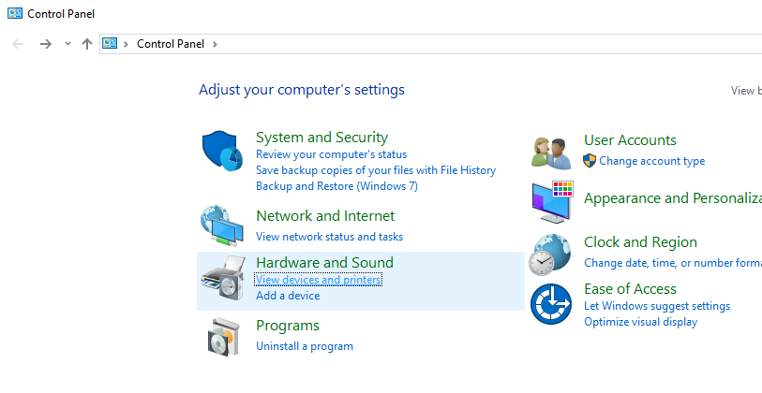
Task: Open the Programs category heading
Action: click(x=288, y=326)
